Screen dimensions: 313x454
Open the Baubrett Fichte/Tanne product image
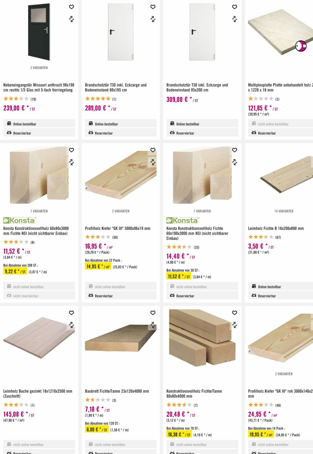(x=120, y=338)
